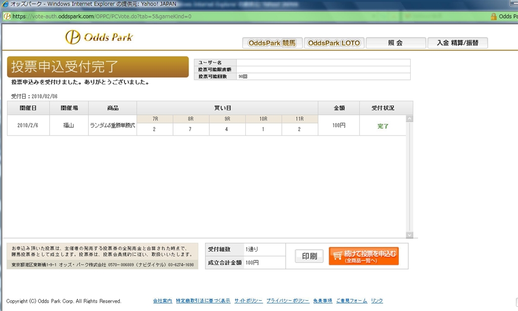The image size is (518, 311).
Task: Click the 7R race header
Action: (155, 119)
